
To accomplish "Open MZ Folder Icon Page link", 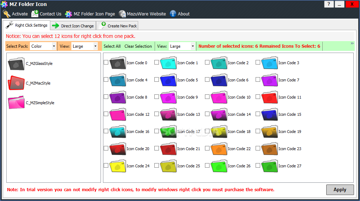I will coord(90,14).
